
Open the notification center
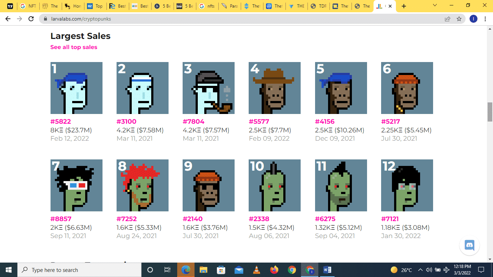coord(481,270)
